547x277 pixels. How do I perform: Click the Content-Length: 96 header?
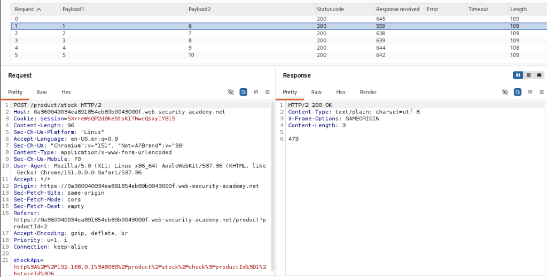point(44,125)
